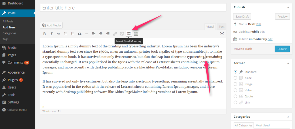Edit the post Status
Screen dimensions: 295x129
point(259,24)
